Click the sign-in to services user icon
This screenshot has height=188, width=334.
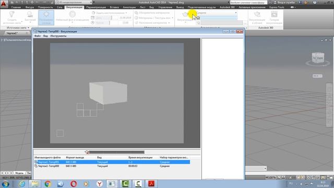coord(275,3)
